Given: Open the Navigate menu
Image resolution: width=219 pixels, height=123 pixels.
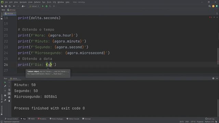Looking at the screenshot, I should point(23,2).
